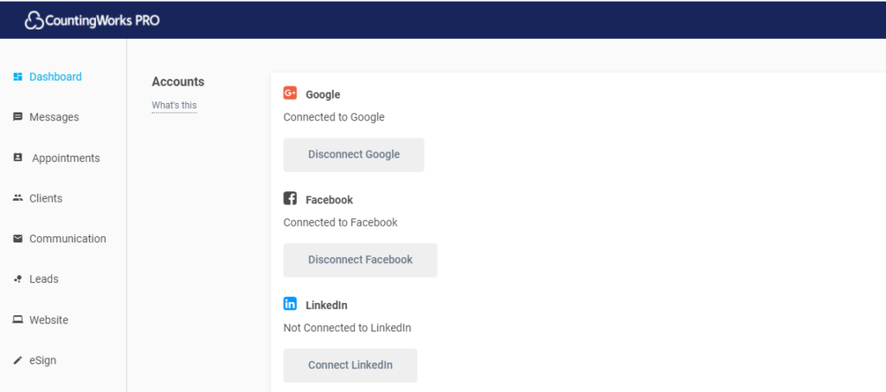Click the Facebook logo icon

click(290, 198)
